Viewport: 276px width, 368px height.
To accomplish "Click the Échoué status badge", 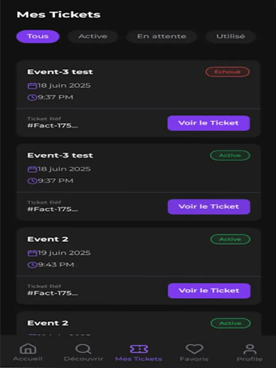I will click(x=227, y=72).
